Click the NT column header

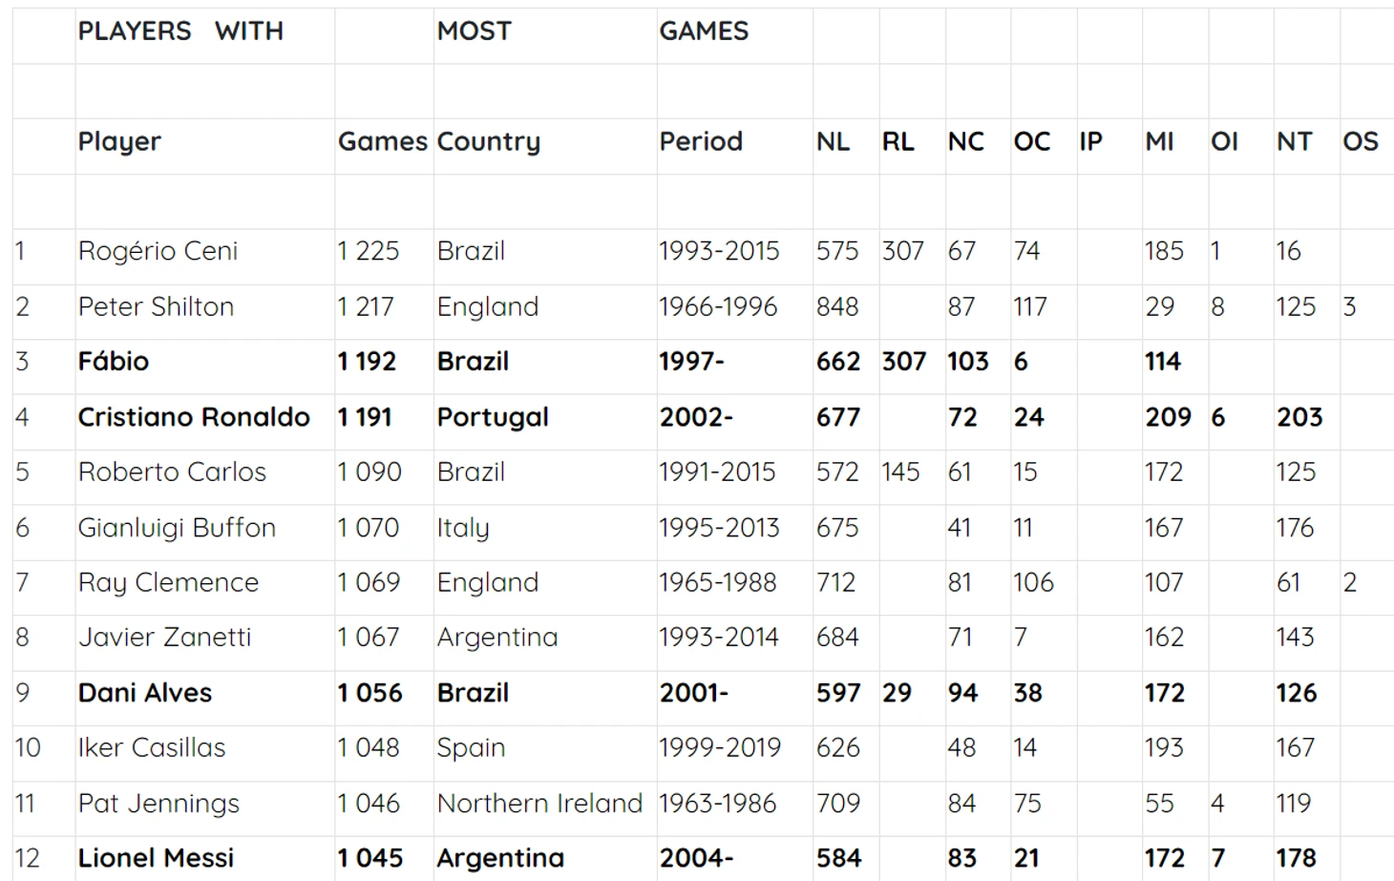point(1306,141)
